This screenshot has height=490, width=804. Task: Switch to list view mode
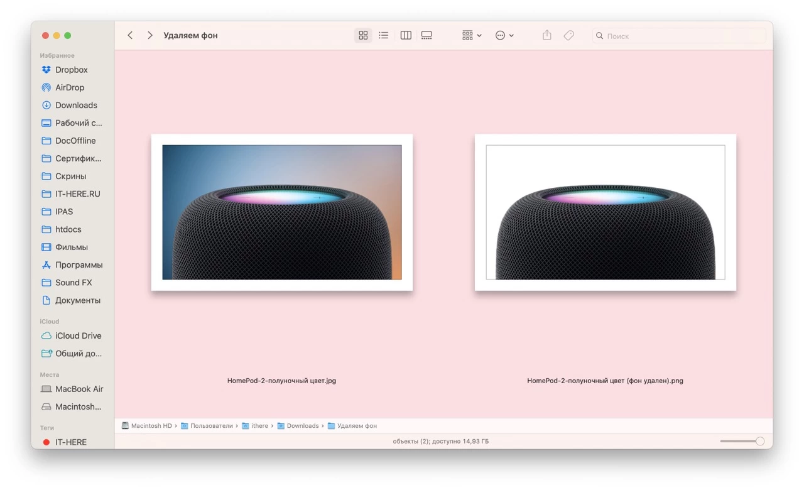383,36
